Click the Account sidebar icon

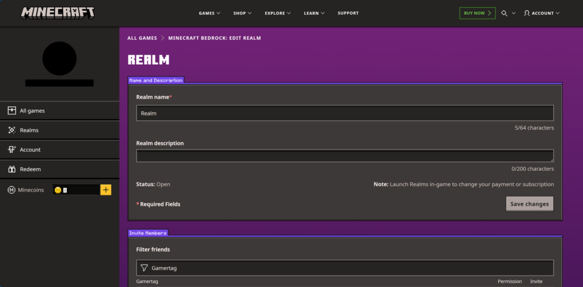click(x=12, y=149)
